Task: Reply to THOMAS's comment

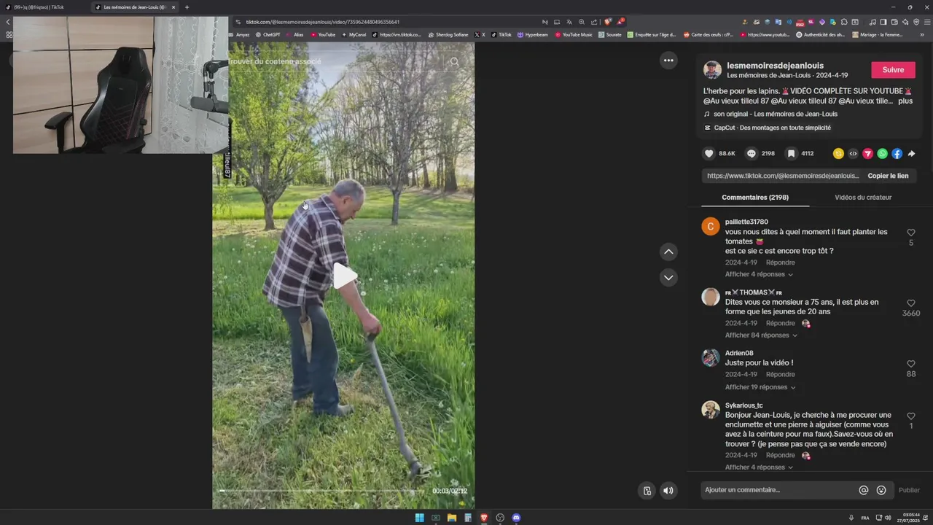Action: [x=780, y=324]
